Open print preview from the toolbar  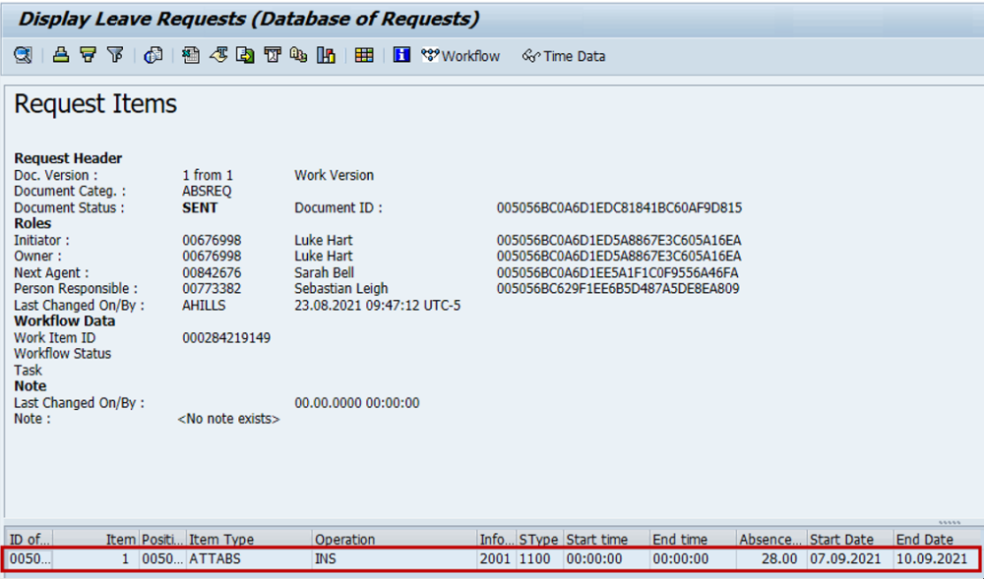click(x=154, y=55)
